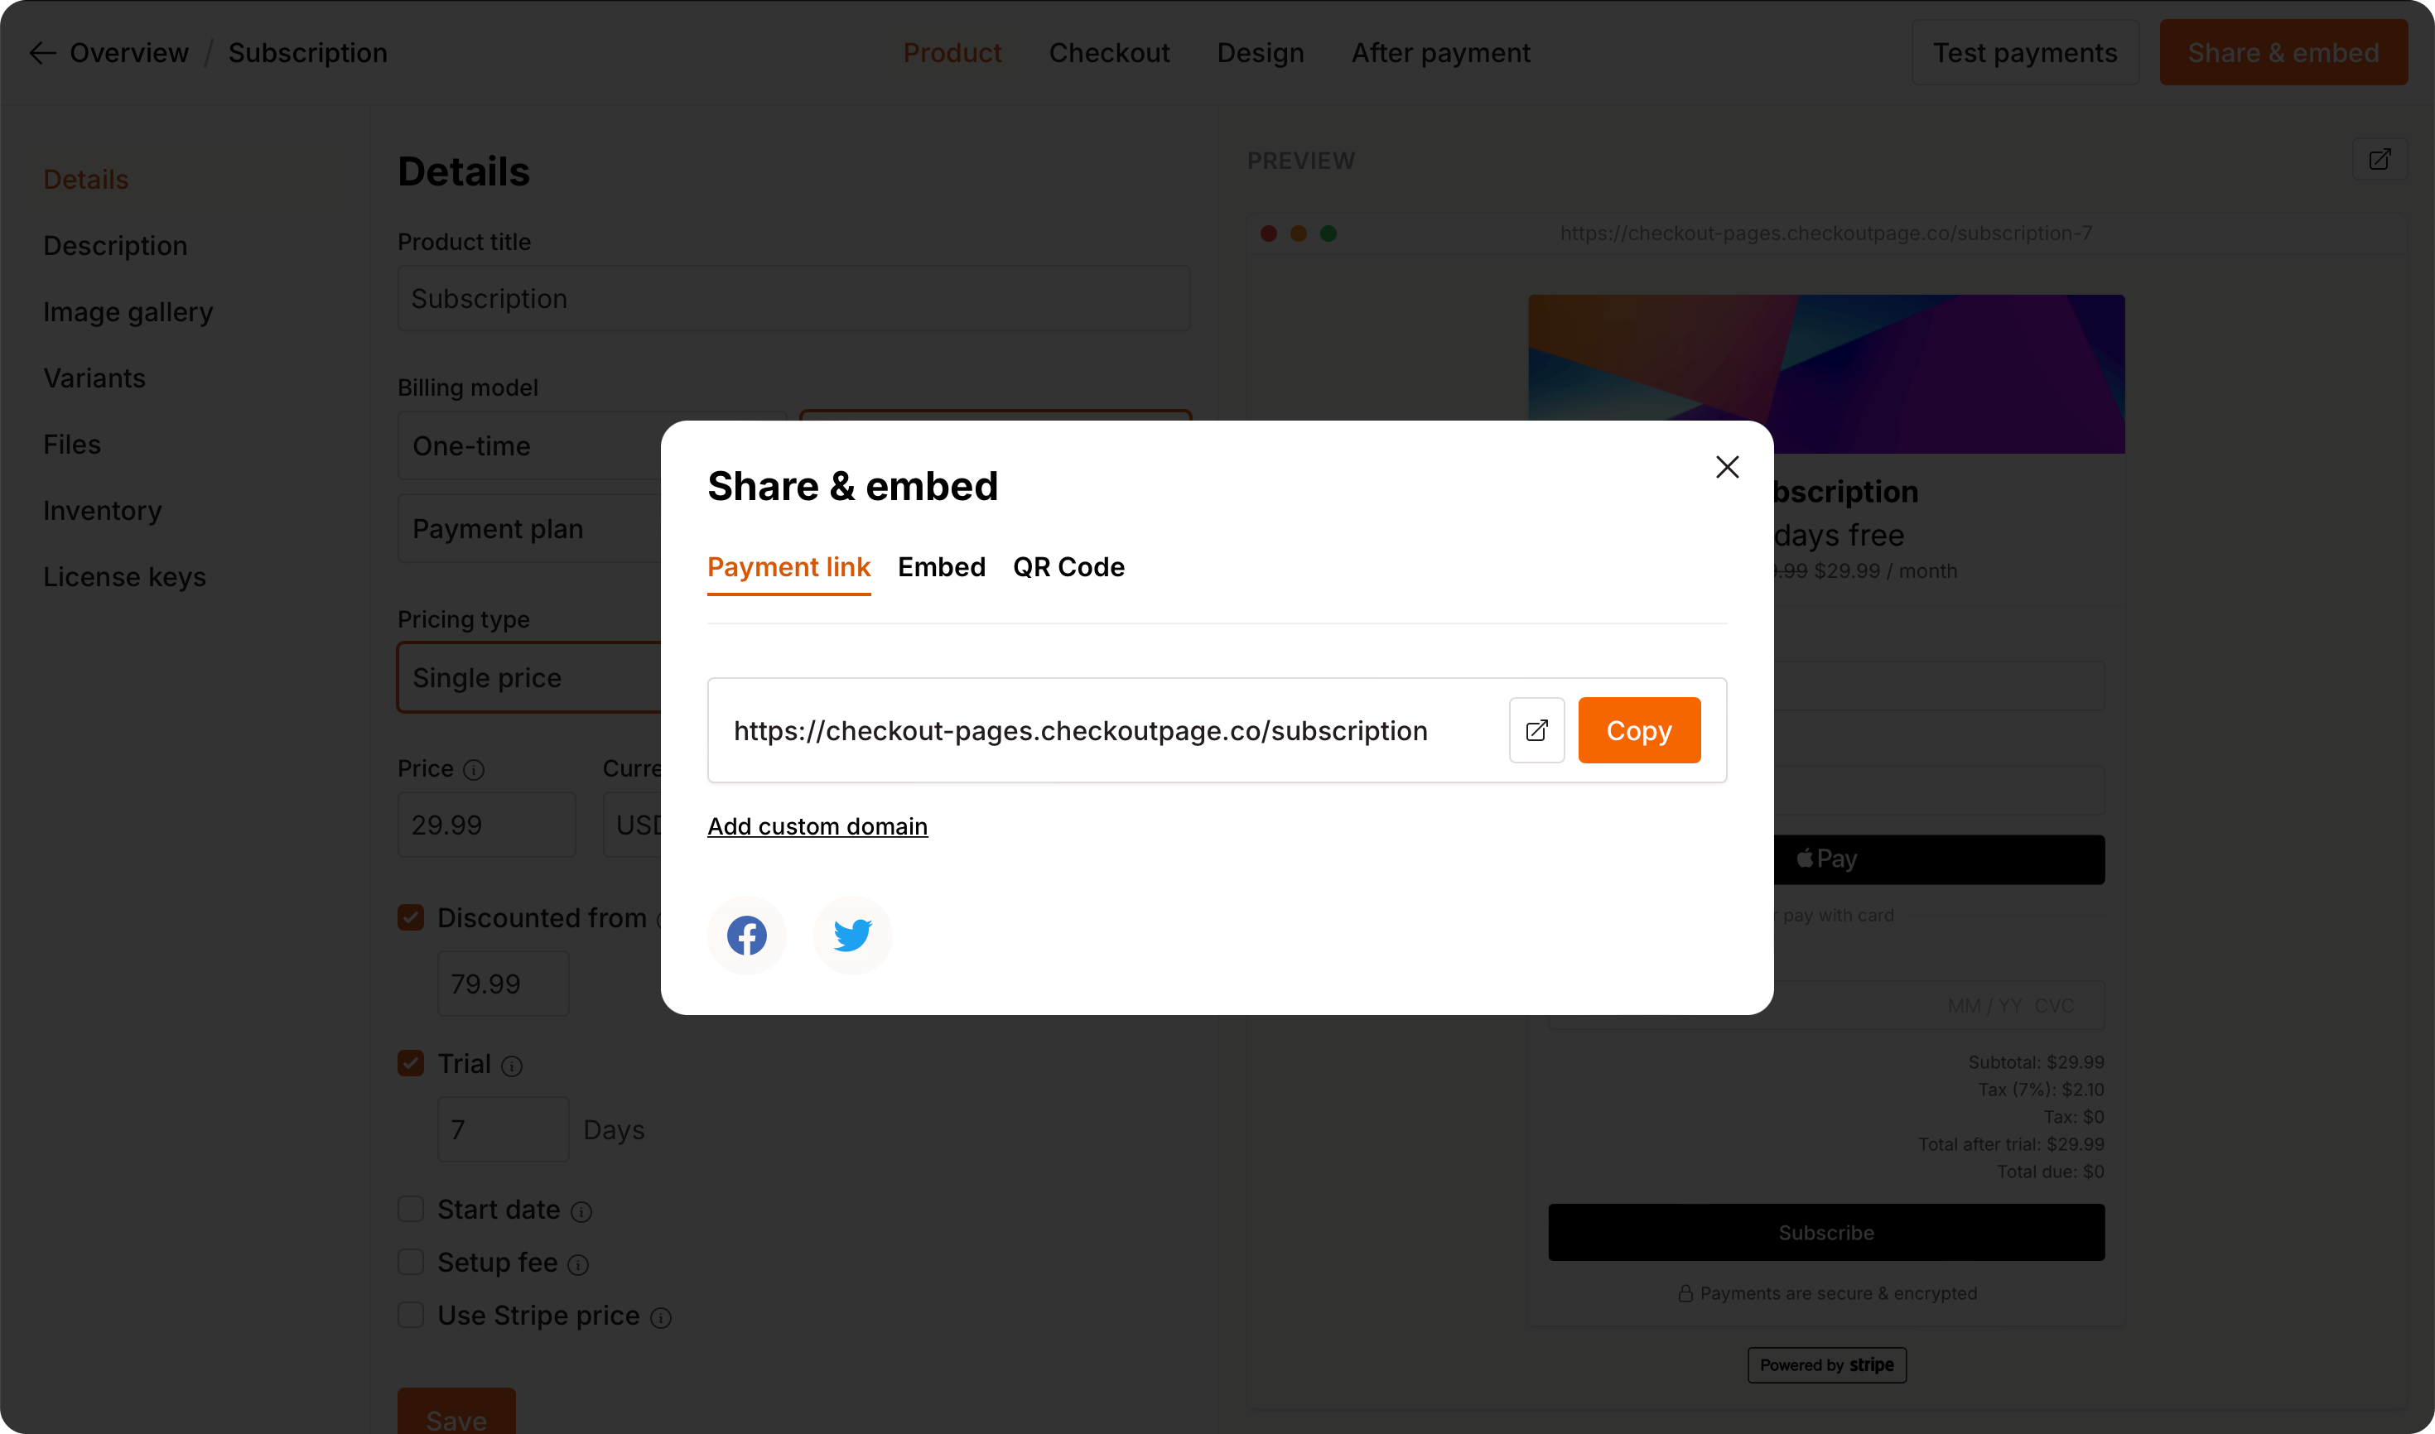Click the back arrow next to Overview
The height and width of the screenshot is (1434, 2435).
click(x=41, y=52)
